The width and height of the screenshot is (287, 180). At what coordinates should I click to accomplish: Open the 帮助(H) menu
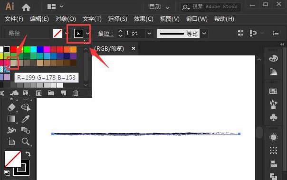click(x=224, y=19)
